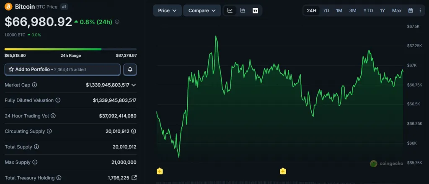Select the YTD time range
Viewport: 429px width, 184px height.
click(368, 10)
